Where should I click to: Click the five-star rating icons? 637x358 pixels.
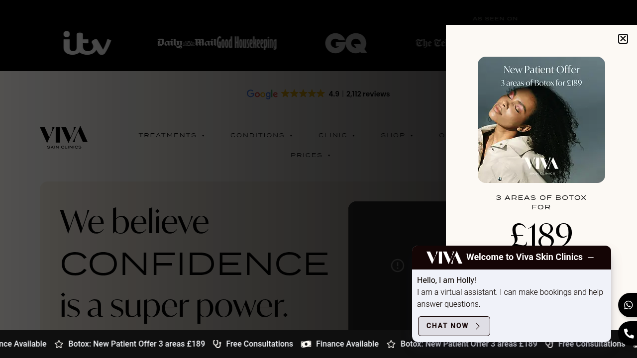pyautogui.click(x=303, y=93)
